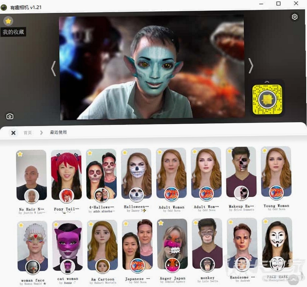Minimize the 有趣相机 window
307x287 pixels.
(261, 4)
